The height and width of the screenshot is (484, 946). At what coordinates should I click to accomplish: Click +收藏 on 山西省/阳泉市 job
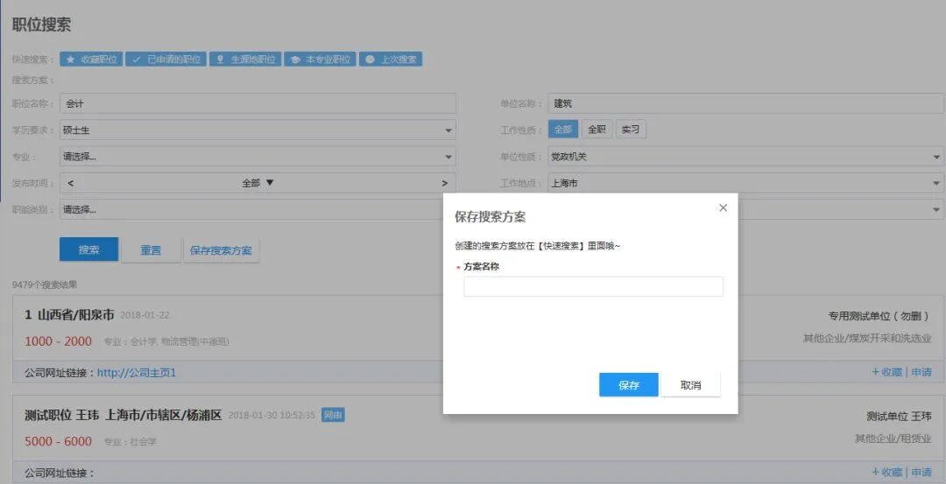coord(886,373)
